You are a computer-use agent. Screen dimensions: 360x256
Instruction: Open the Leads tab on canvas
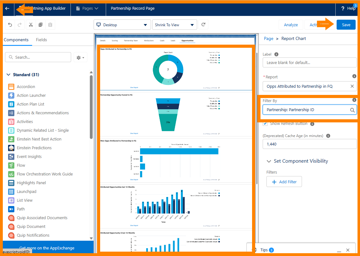[173, 41]
